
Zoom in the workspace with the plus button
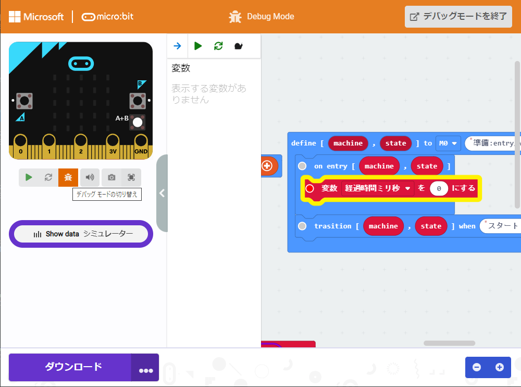(500, 367)
